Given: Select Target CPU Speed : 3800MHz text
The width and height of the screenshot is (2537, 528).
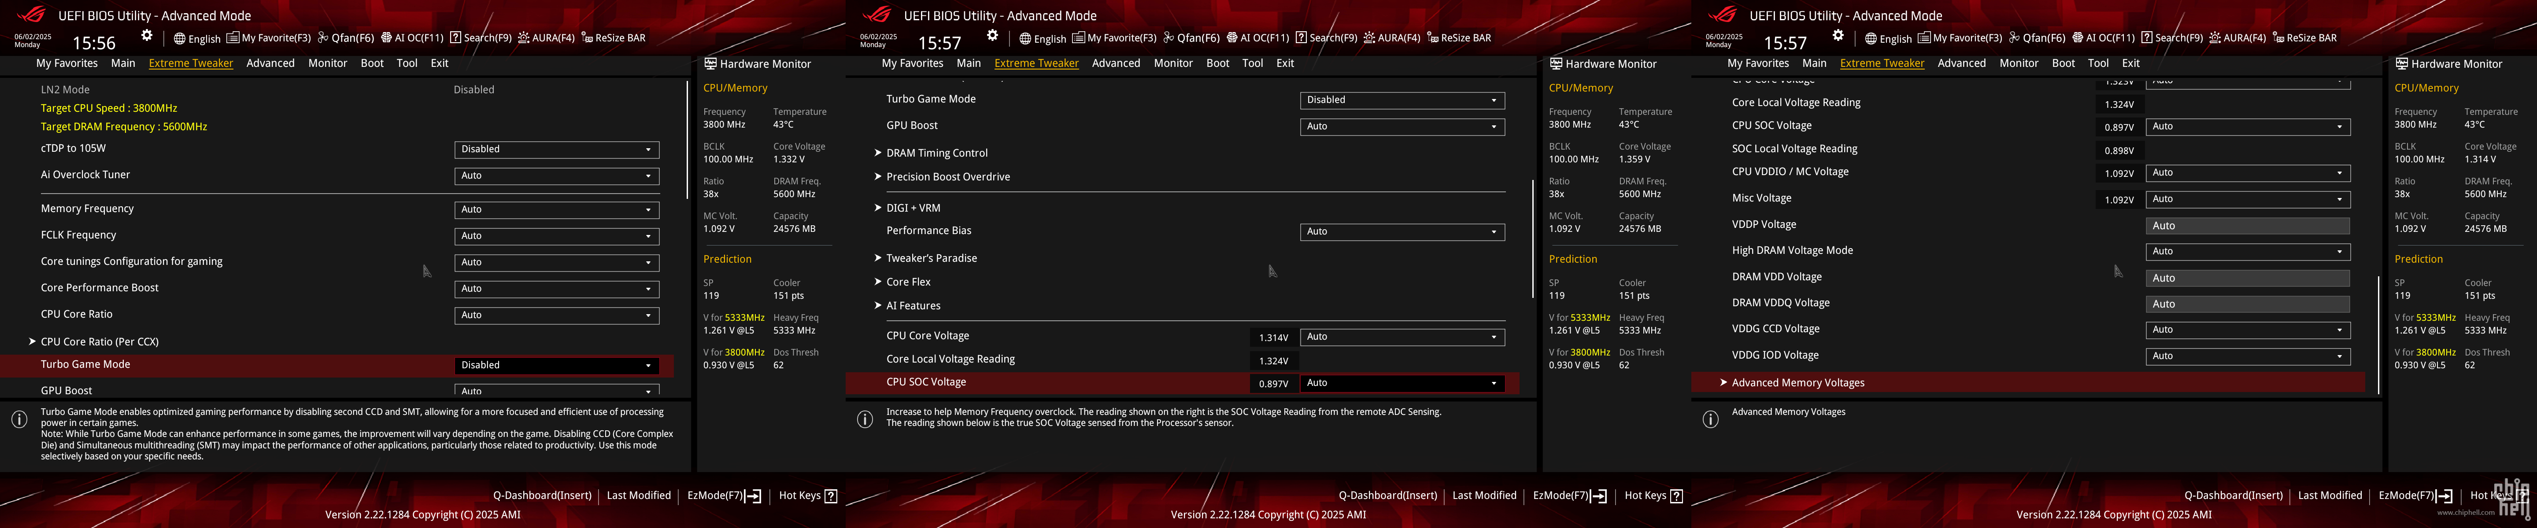Looking at the screenshot, I should (108, 108).
